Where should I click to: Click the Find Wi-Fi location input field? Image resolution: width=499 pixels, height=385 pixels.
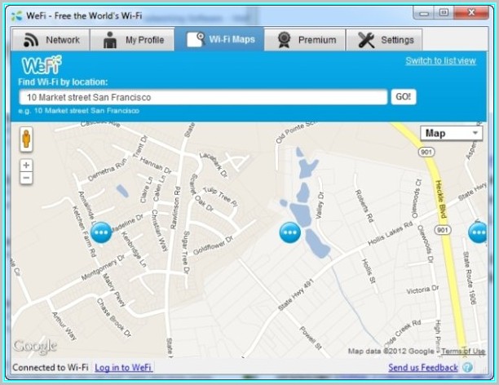202,97
